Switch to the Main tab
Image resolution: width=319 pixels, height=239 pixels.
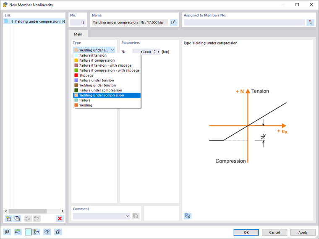pos(78,34)
